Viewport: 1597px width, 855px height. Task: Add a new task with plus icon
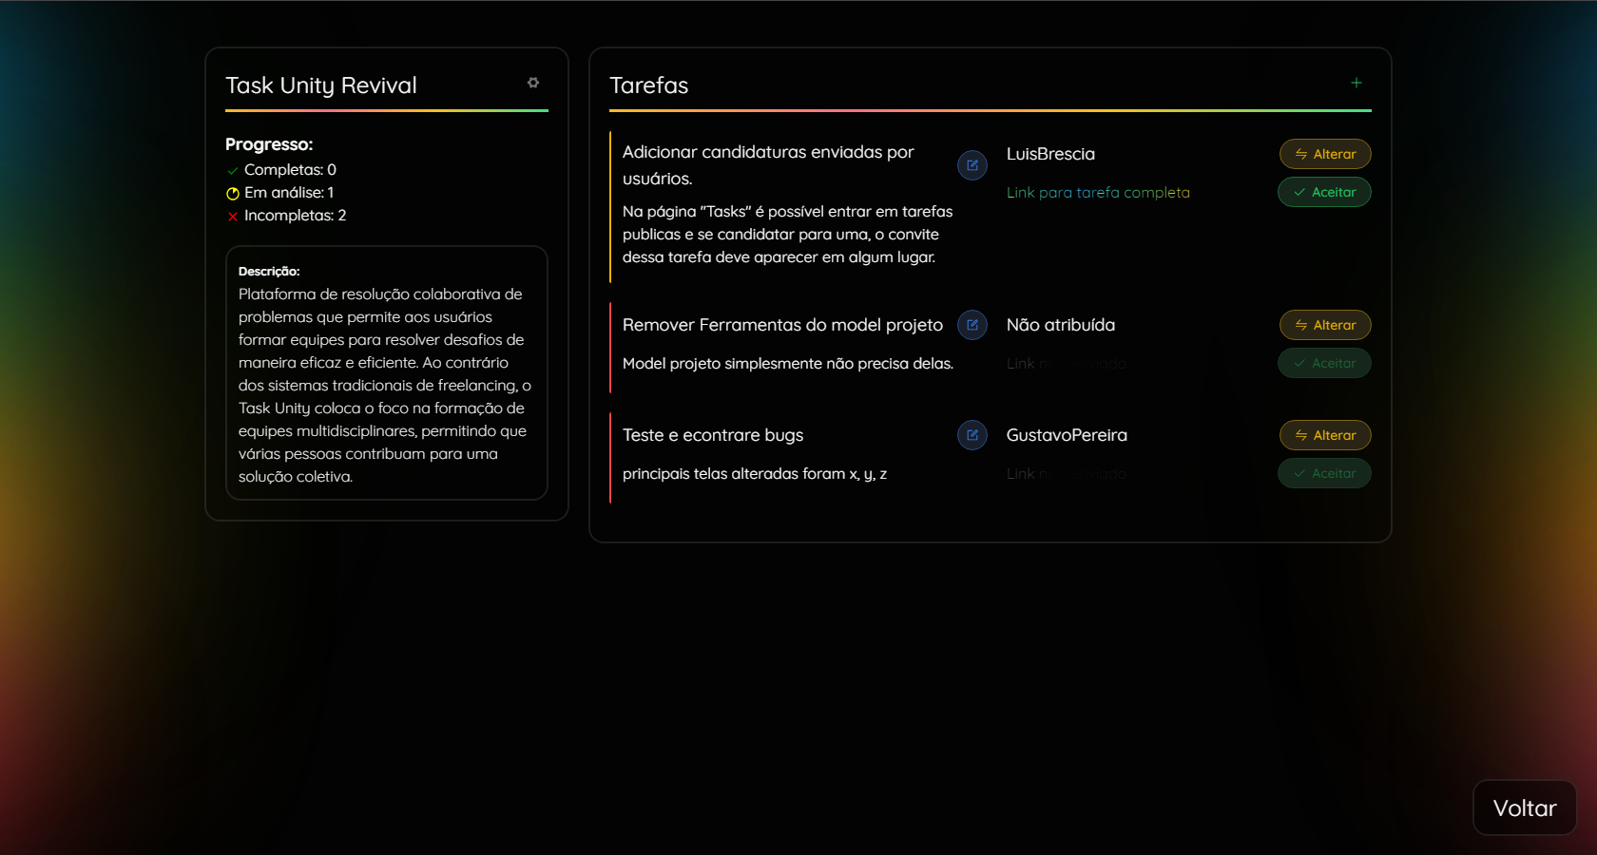[x=1356, y=83]
